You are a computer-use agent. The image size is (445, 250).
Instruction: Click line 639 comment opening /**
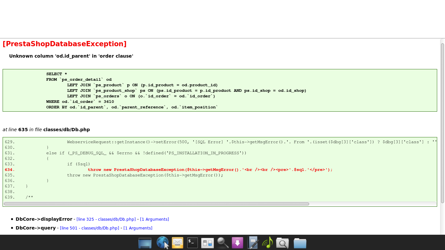19,197
